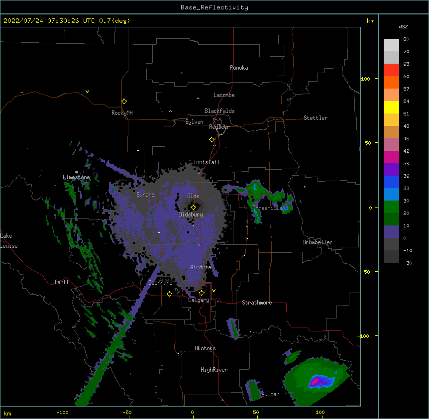Click the white asterisk marker above Limestone

[x=76, y=172]
